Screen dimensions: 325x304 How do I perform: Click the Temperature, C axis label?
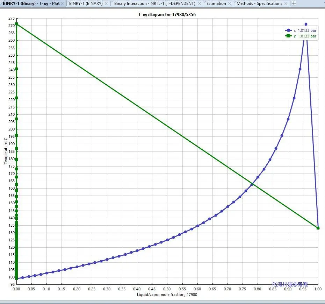[x=6, y=150]
